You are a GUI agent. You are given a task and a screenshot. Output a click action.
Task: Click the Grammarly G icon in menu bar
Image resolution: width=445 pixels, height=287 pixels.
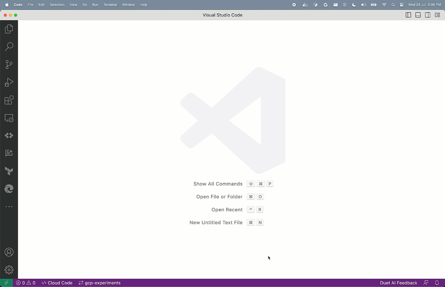(x=325, y=5)
